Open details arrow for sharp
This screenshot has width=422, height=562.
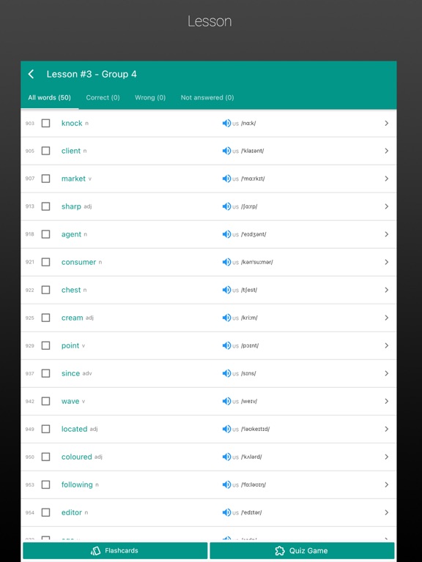(387, 206)
